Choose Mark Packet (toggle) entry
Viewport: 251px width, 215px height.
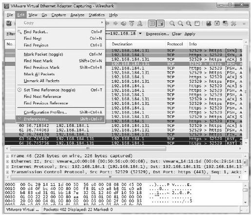60,54
